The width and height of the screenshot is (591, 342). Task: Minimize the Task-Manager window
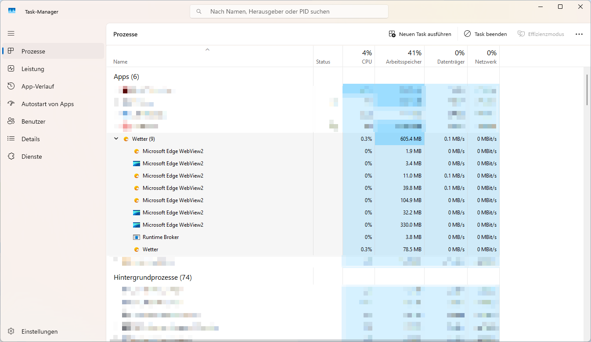540,7
